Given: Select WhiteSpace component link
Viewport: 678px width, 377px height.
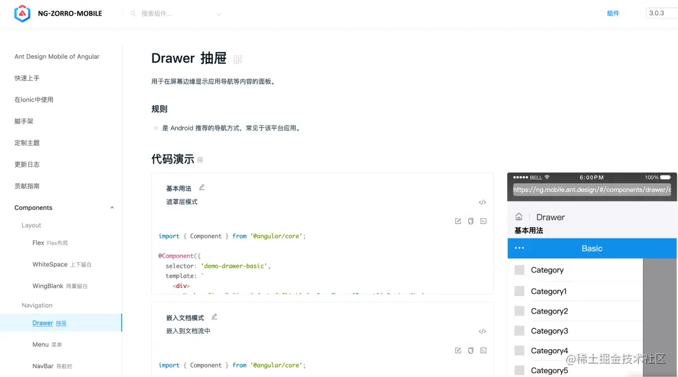Looking at the screenshot, I should 62,264.
